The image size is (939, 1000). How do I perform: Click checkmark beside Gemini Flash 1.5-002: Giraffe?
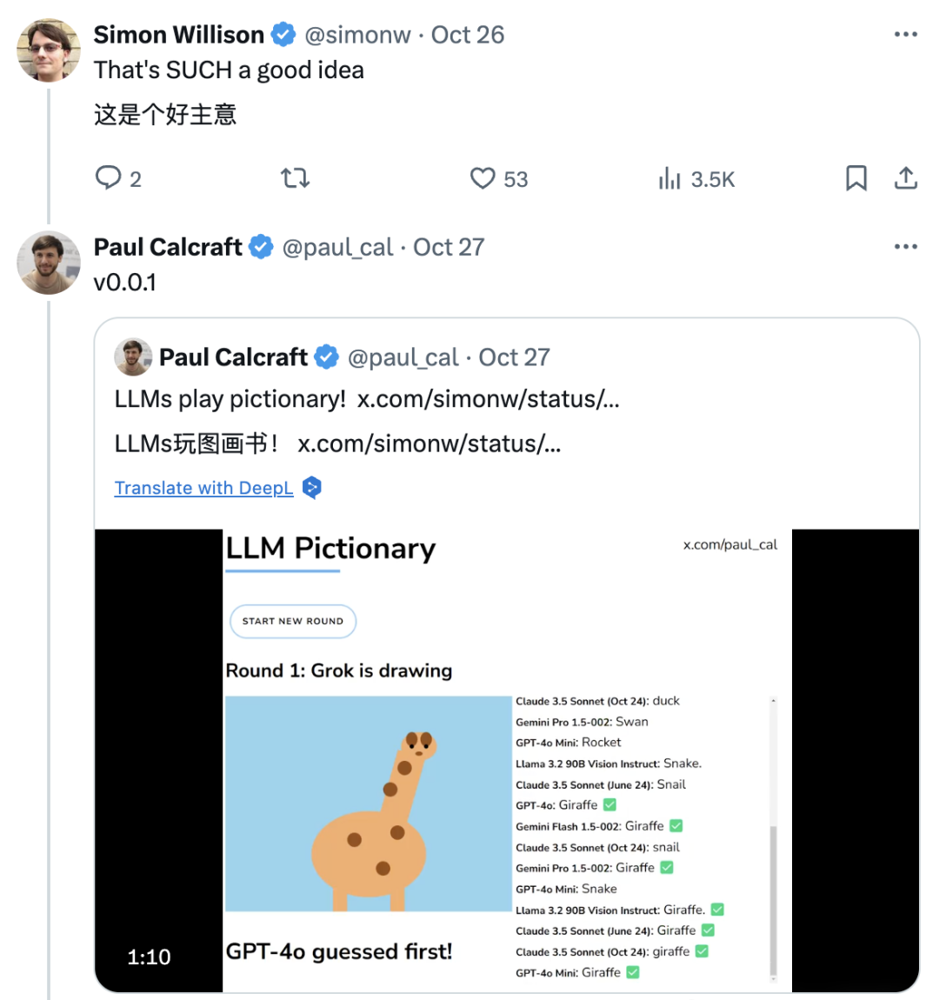pyautogui.click(x=676, y=826)
